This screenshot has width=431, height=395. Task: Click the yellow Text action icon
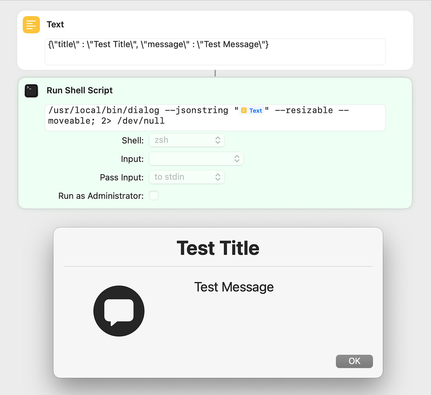31,24
